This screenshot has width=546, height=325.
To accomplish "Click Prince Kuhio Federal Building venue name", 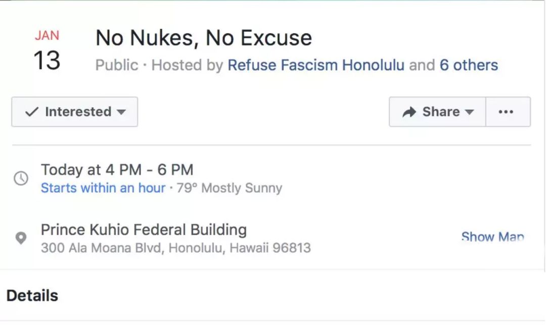I will coord(144,229).
